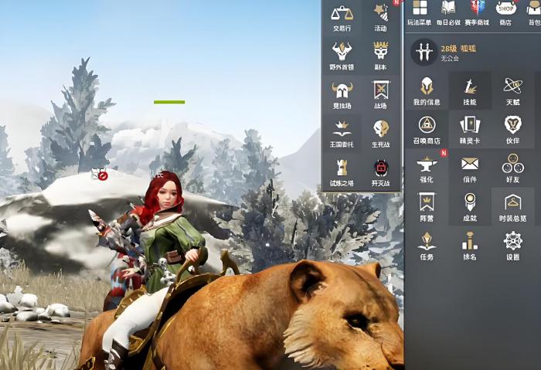Switch to the 每日必做 daily tasks tab

coord(448,13)
